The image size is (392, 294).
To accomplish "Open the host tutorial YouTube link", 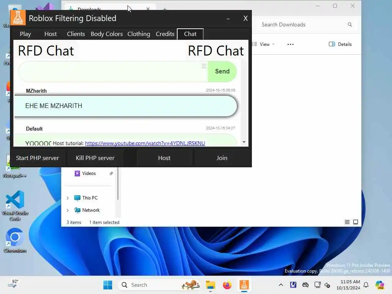I will [x=145, y=143].
